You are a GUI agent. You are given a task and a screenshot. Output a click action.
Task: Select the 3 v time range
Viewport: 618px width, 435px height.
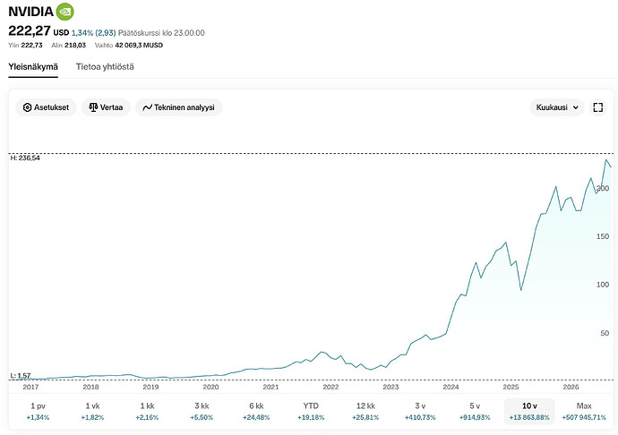420,411
